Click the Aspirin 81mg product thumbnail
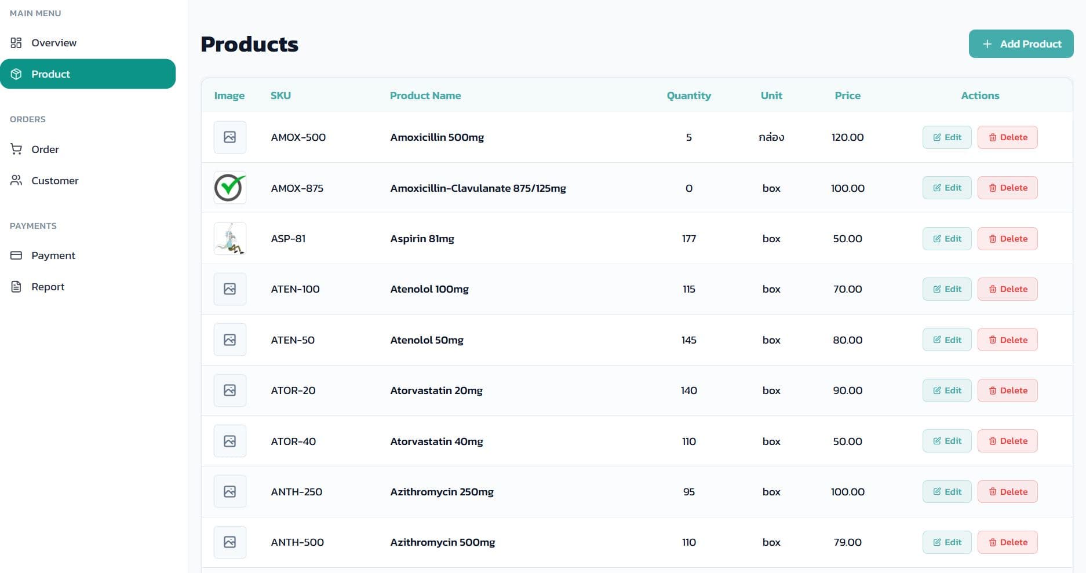The image size is (1086, 573). pos(229,238)
